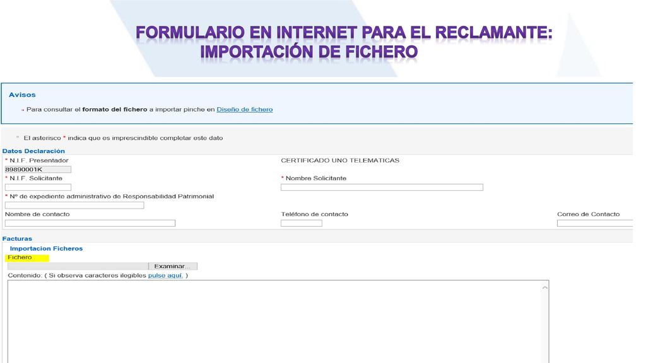This screenshot has height=363, width=646.
Task: Click the N.I.F. Presentador label
Action: [x=38, y=161]
